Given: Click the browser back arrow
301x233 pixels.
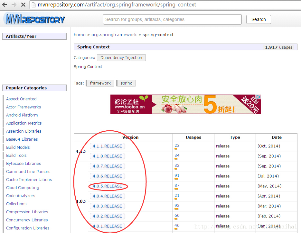Looking at the screenshot, I should (x=5, y=5).
